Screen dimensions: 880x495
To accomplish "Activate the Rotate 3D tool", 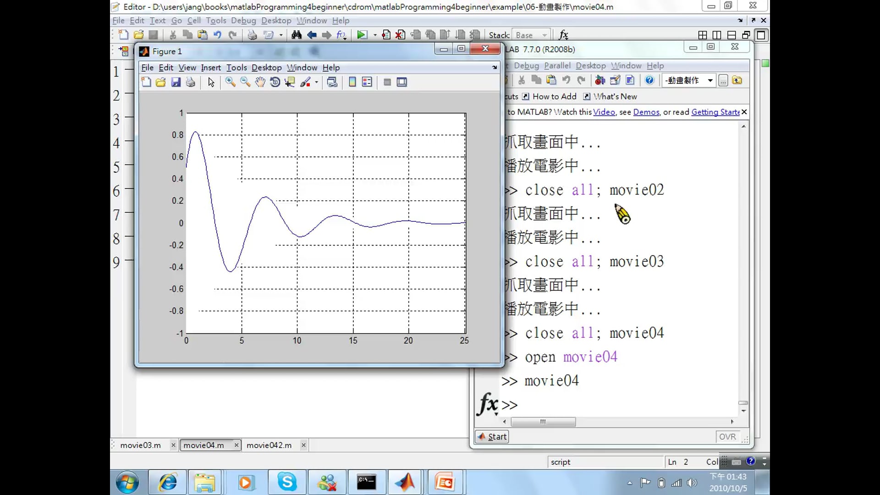I will coord(275,82).
